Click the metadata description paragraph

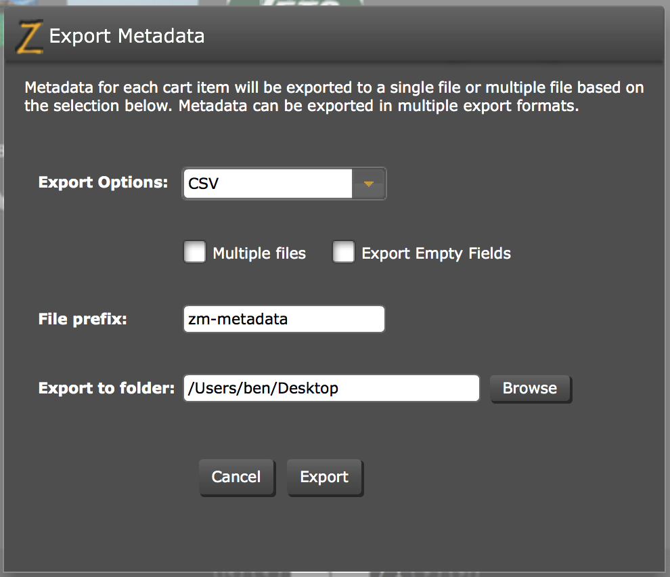point(334,97)
